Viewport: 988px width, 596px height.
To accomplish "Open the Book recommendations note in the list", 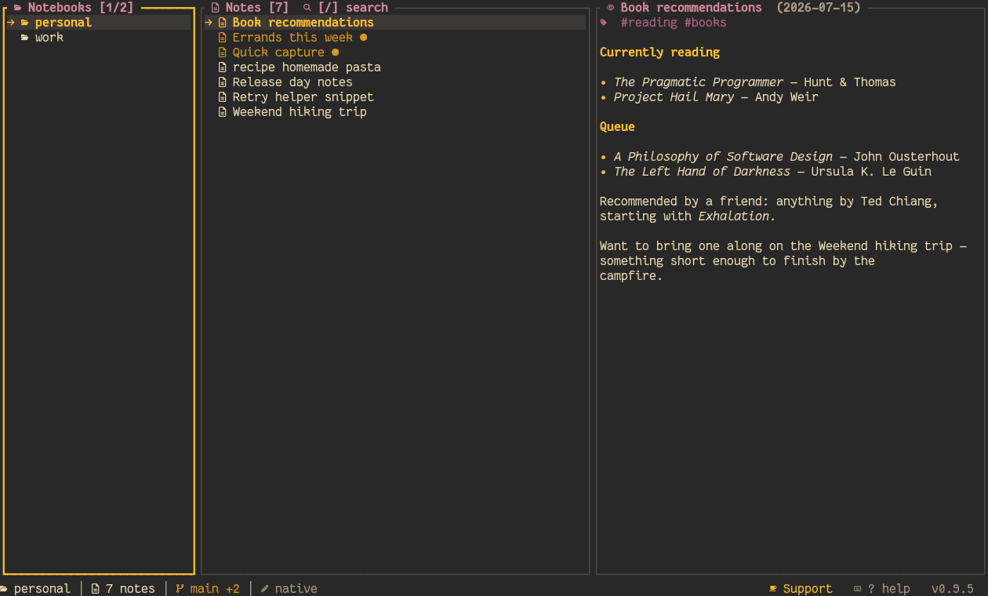I will 395,23.
